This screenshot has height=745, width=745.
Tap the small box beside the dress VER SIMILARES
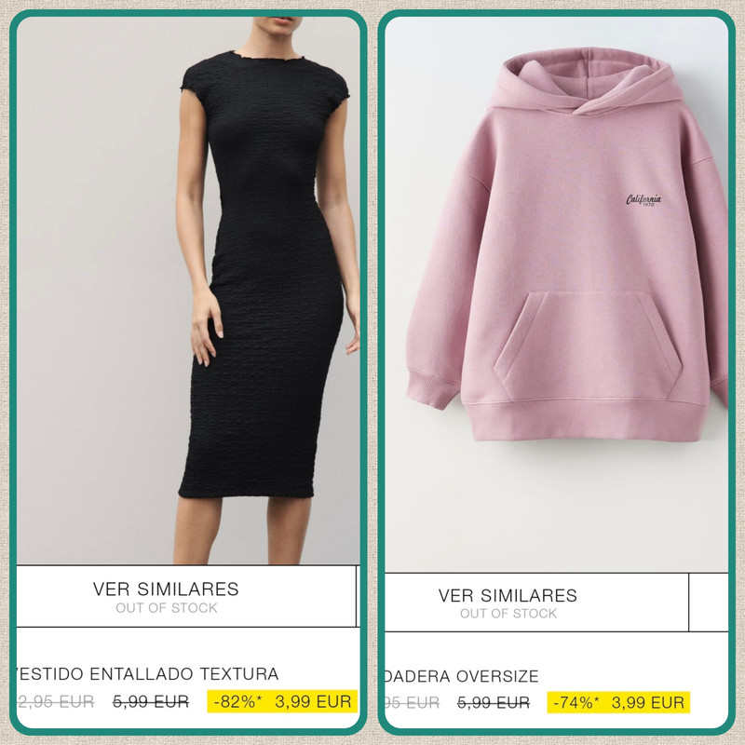point(359,596)
